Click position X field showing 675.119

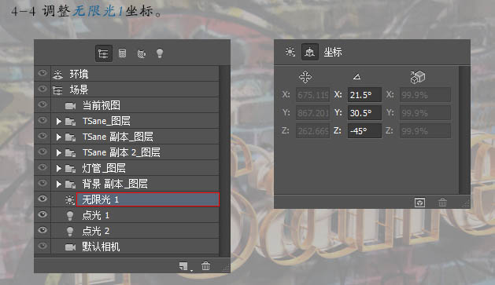(313, 95)
